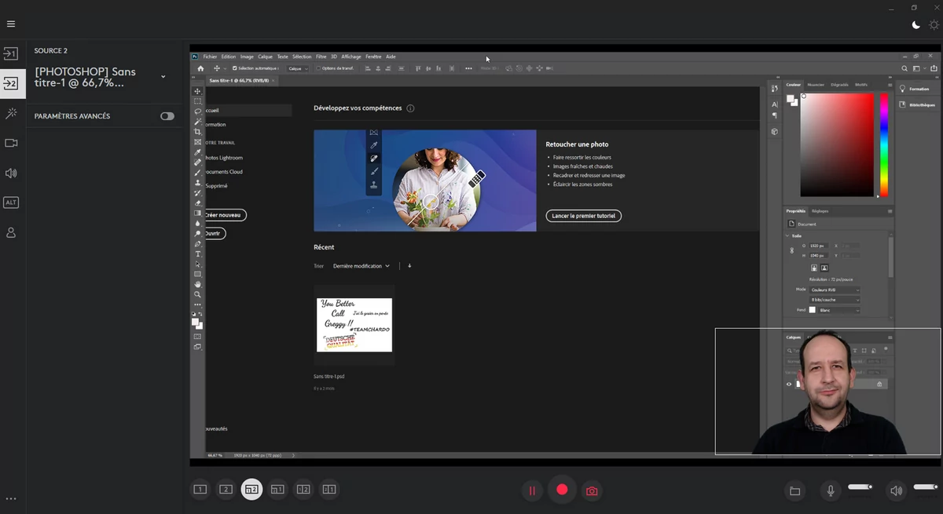This screenshot has height=514, width=943.
Task: Select the Zoom tool
Action: (198, 294)
